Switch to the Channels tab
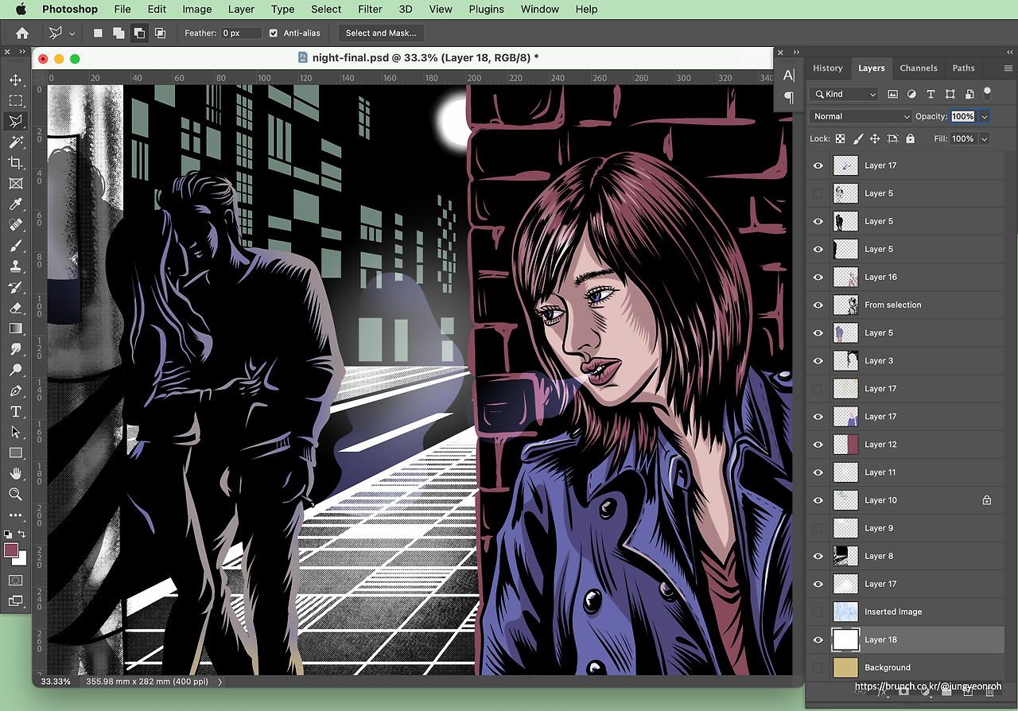The height and width of the screenshot is (711, 1018). point(918,68)
